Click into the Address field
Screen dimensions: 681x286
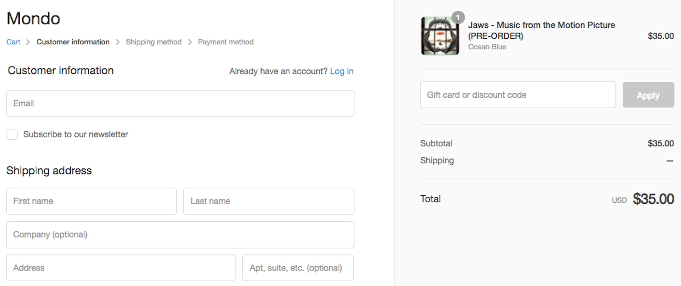click(121, 268)
